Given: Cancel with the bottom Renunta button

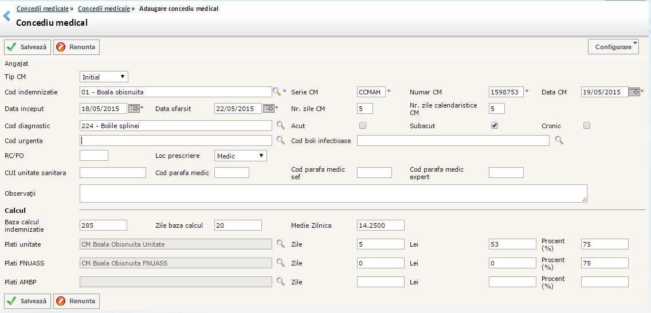Looking at the screenshot, I should point(76,301).
